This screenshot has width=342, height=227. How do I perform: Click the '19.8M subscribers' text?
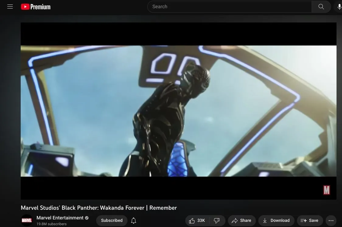coord(51,224)
